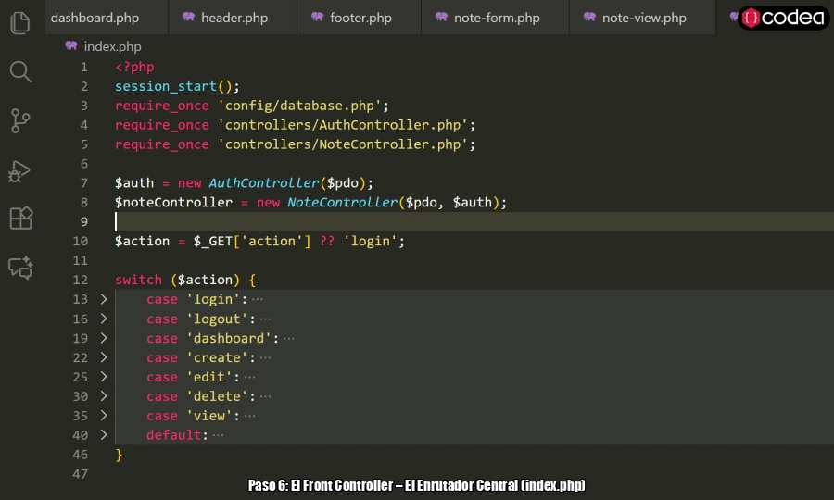Click the ellipsis after case 'dashboard'

tap(289, 338)
